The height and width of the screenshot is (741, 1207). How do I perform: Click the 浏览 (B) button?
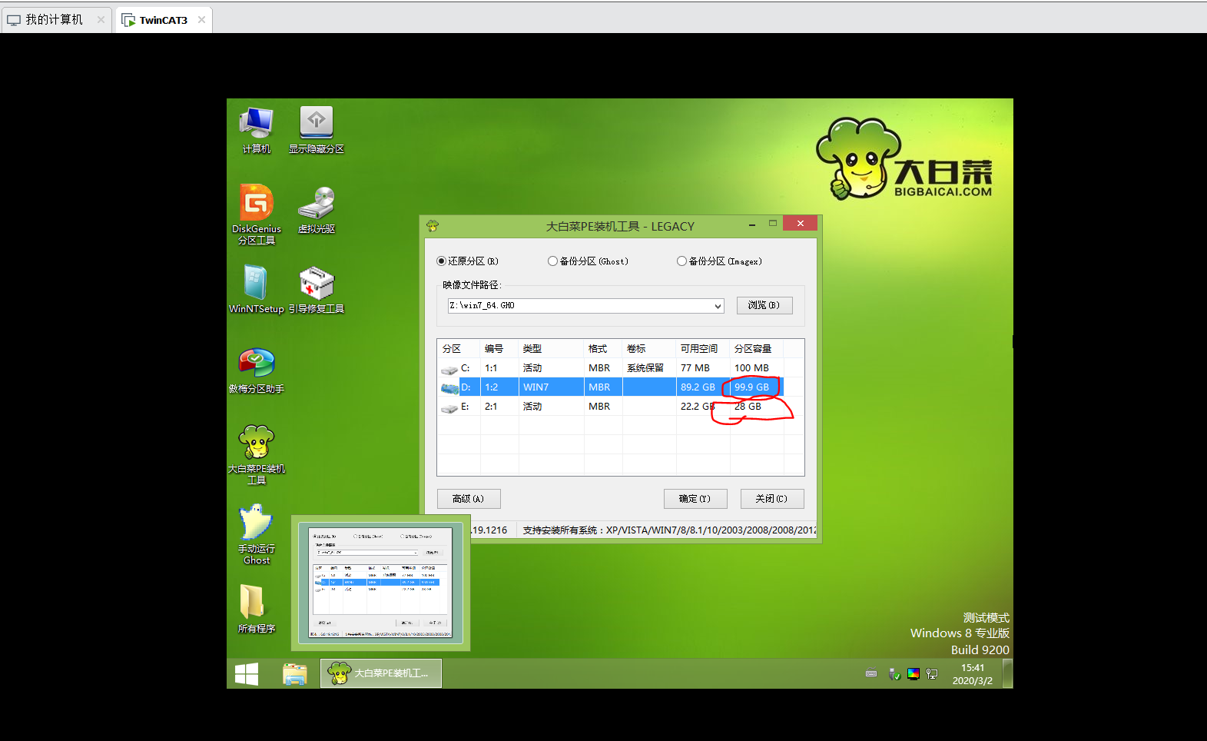coord(764,305)
